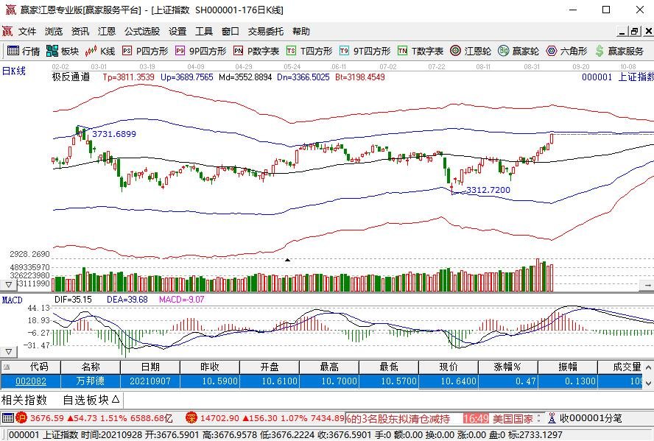
Task: Sort by 代码 column header
Action: (x=39, y=367)
